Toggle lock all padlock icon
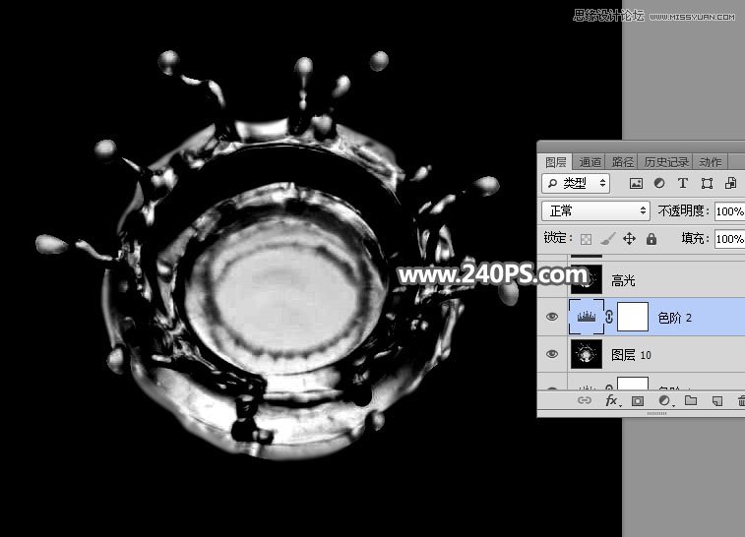745x537 pixels. 651,239
